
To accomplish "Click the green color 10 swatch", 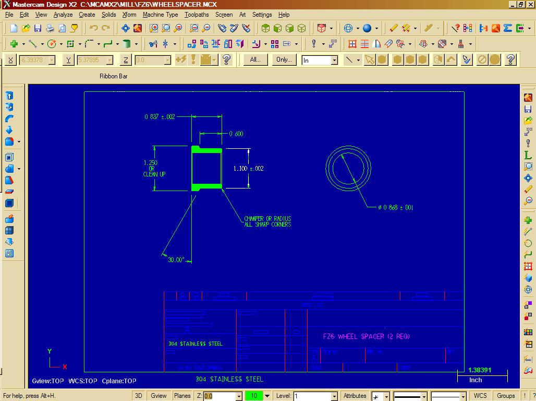I will 254,396.
